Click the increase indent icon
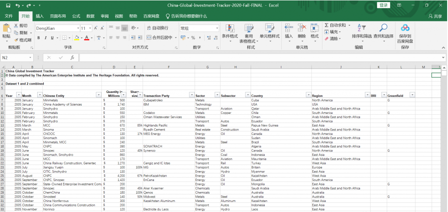Screen dimensions: 448x212 coord(140,38)
